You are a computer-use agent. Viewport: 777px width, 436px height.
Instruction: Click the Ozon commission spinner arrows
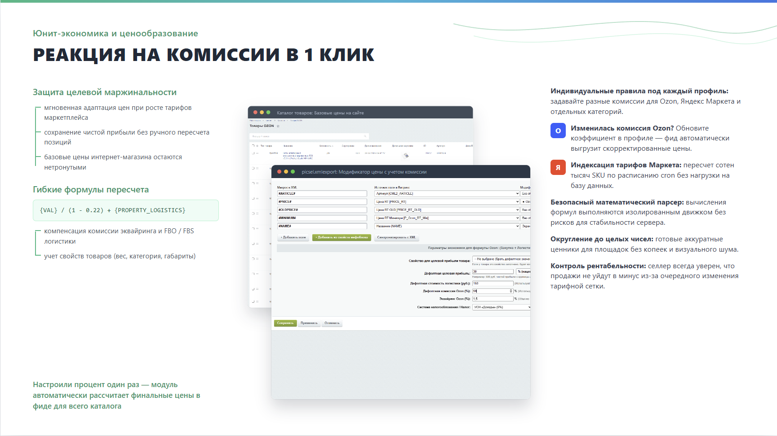(511, 291)
